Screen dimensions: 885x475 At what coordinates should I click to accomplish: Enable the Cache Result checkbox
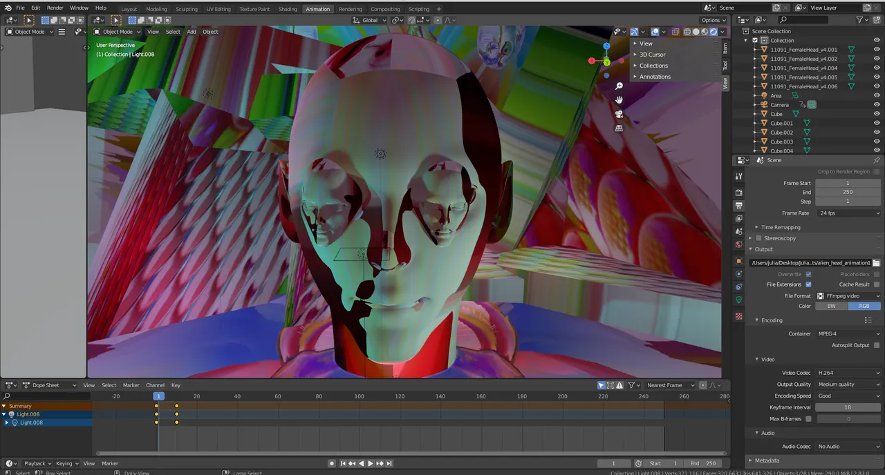click(877, 284)
